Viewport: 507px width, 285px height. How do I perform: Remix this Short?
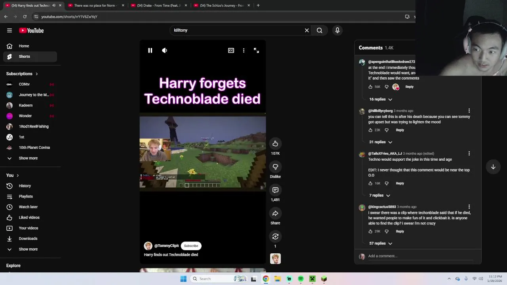(x=275, y=236)
